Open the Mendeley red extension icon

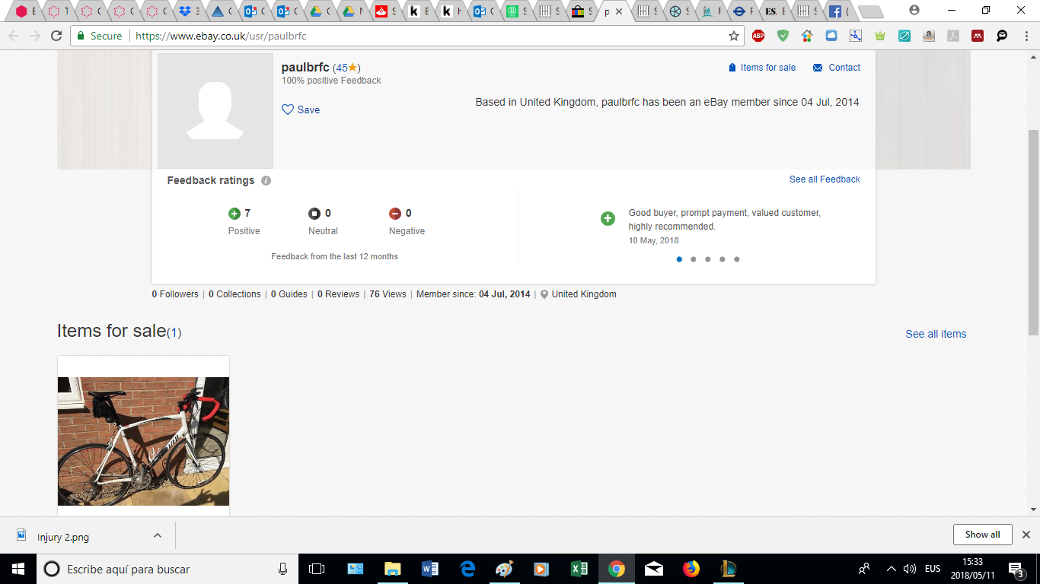coord(978,36)
